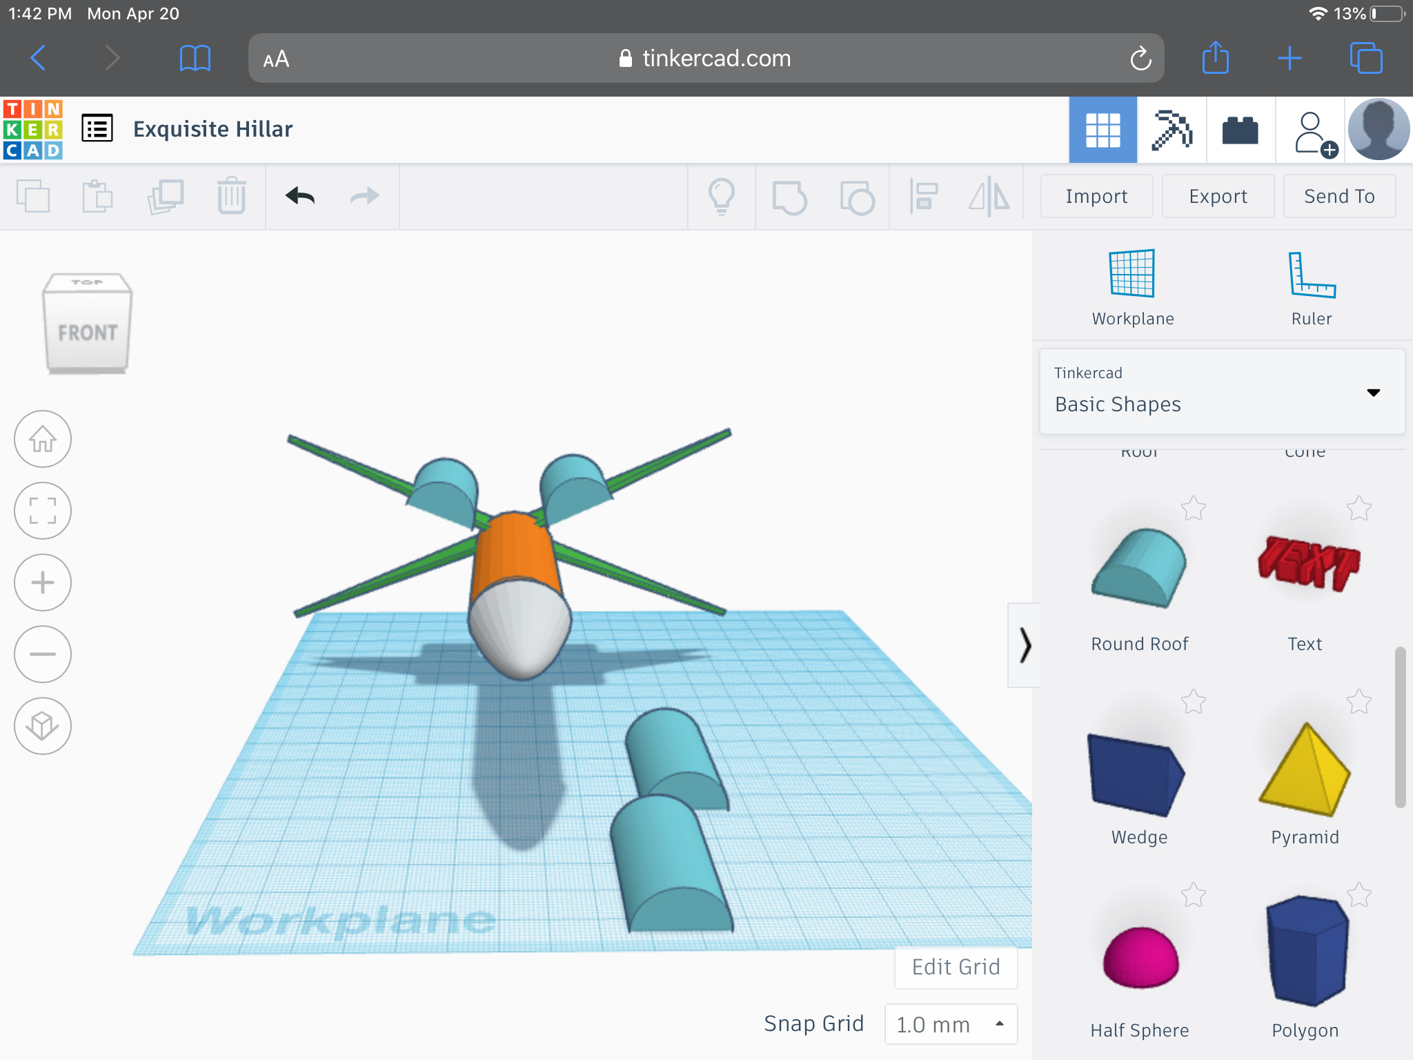
Task: Open the Tinkercad logo home
Action: [33, 129]
